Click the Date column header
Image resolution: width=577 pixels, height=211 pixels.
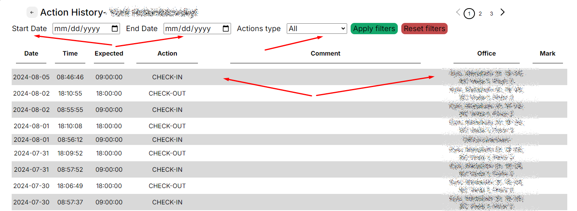point(31,54)
